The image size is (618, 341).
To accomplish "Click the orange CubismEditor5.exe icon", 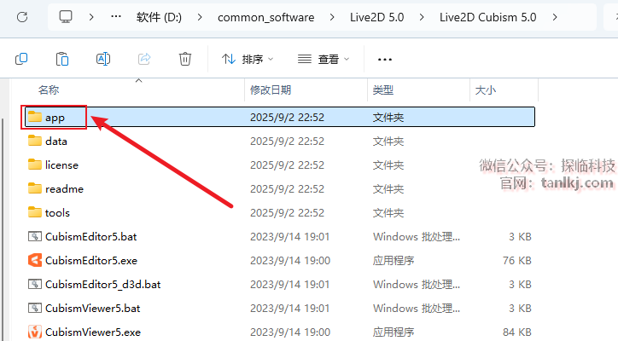I will pyautogui.click(x=35, y=260).
